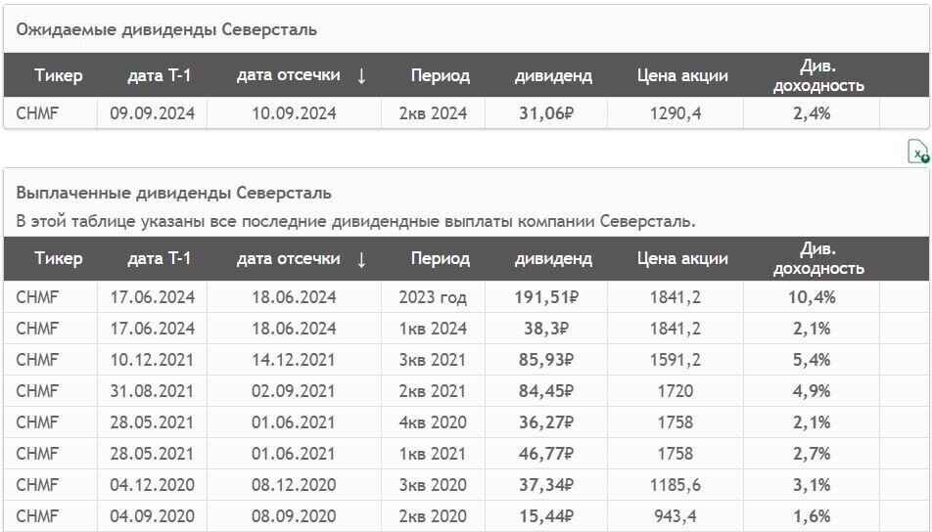Click 1841,2 price in the 1кв 2024 row
This screenshot has height=532, width=932.
pos(676,329)
